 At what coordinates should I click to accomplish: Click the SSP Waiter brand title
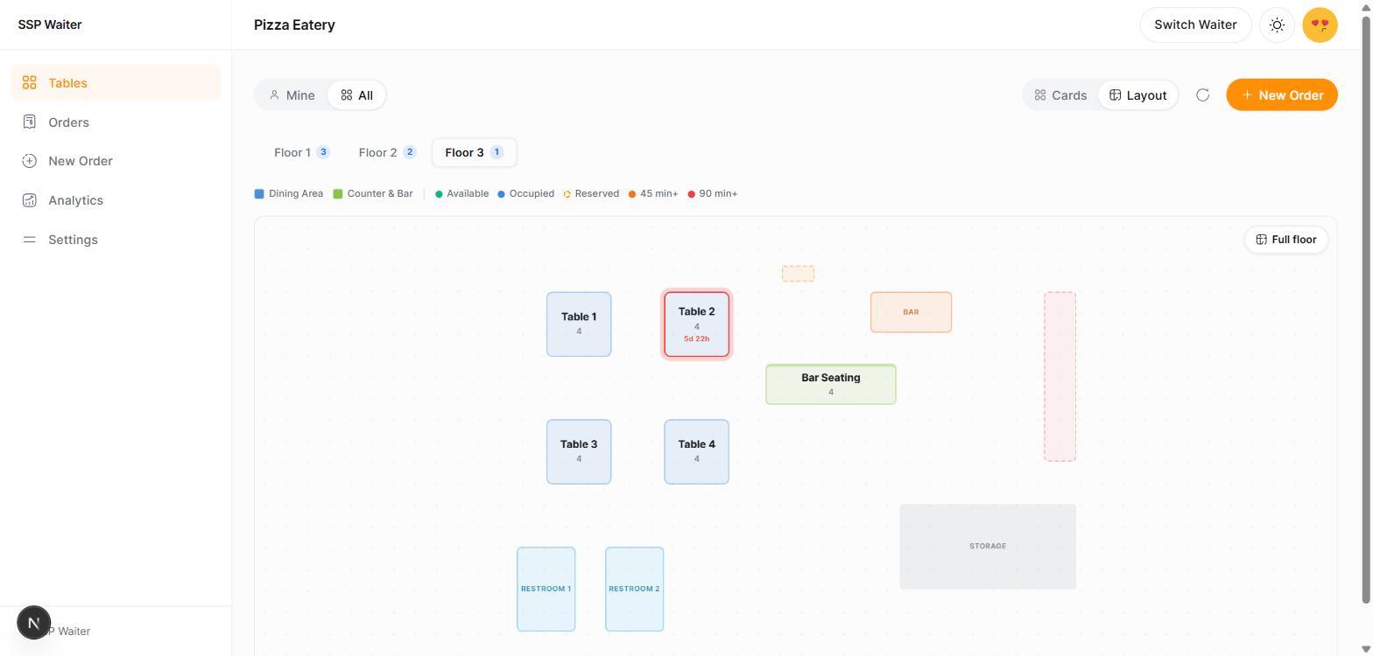[50, 24]
